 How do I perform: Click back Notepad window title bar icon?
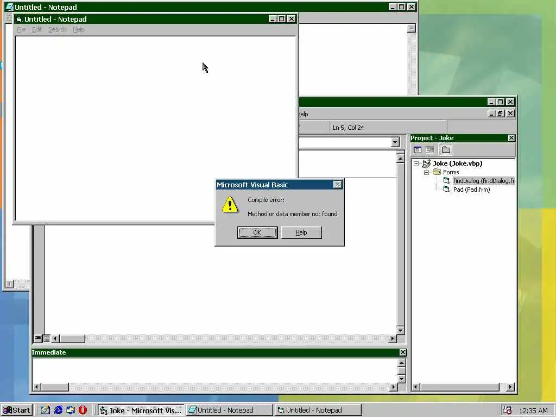point(9,7)
